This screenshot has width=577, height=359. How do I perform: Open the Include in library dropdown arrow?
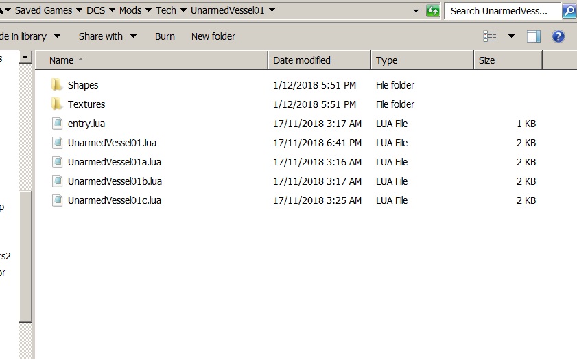pyautogui.click(x=58, y=36)
